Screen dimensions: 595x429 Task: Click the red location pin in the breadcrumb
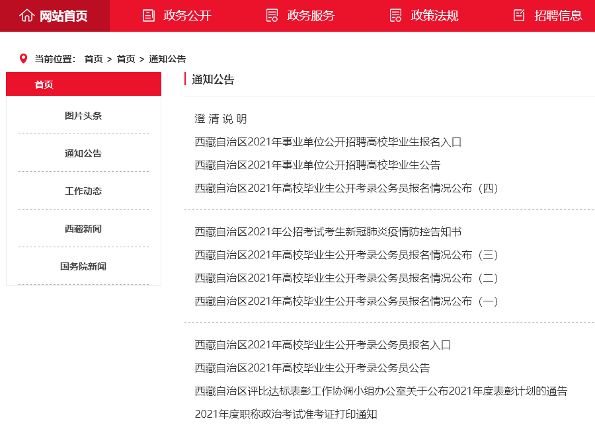[x=23, y=58]
